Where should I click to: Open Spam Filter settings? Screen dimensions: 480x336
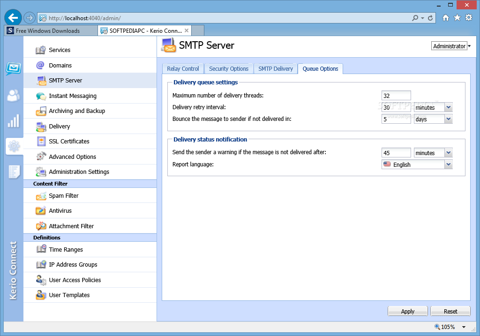tap(90, 195)
